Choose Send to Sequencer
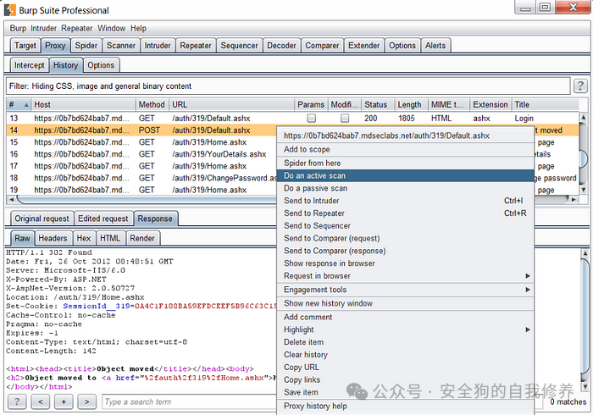The width and height of the screenshot is (593, 415). [x=405, y=225]
